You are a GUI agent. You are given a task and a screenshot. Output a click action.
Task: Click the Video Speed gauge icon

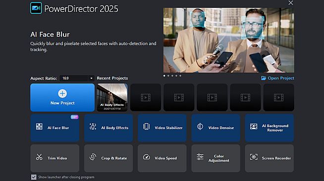point(146,157)
